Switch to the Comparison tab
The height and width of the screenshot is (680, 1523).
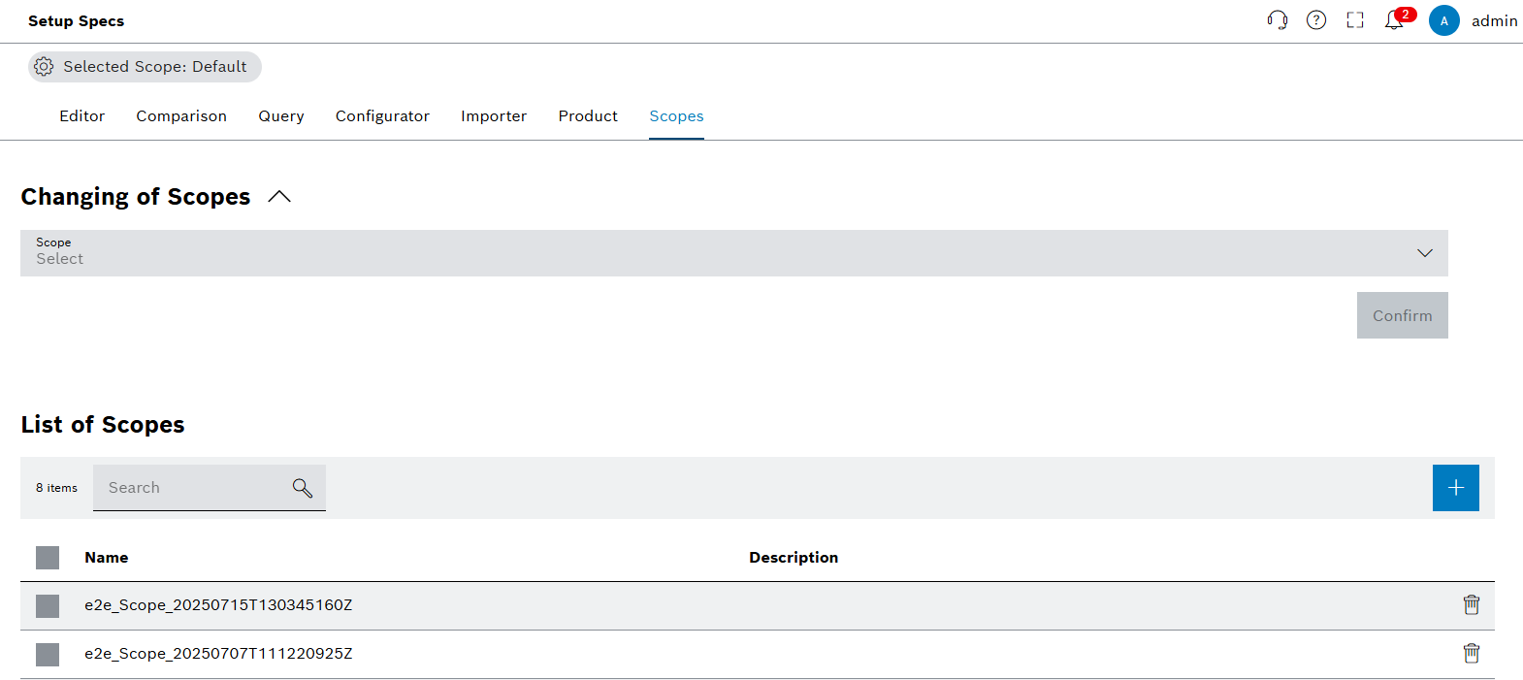[x=181, y=116]
